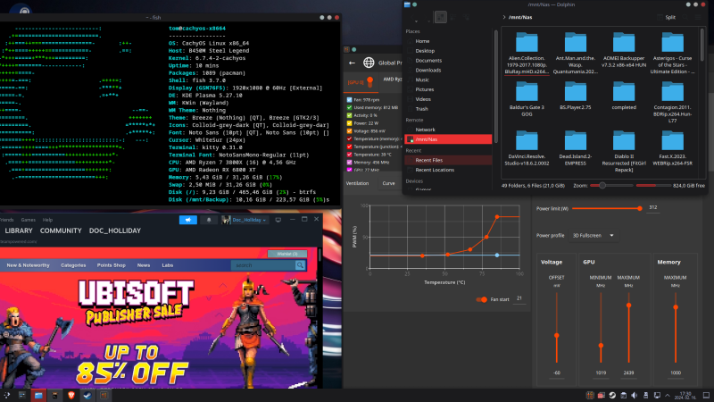
Task: Open the application launcher in the taskbar
Action: click(x=6, y=395)
